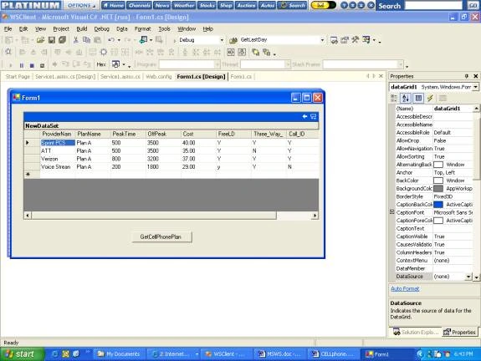Expand the CaptionFont property node
The image size is (481, 361).
[391, 212]
